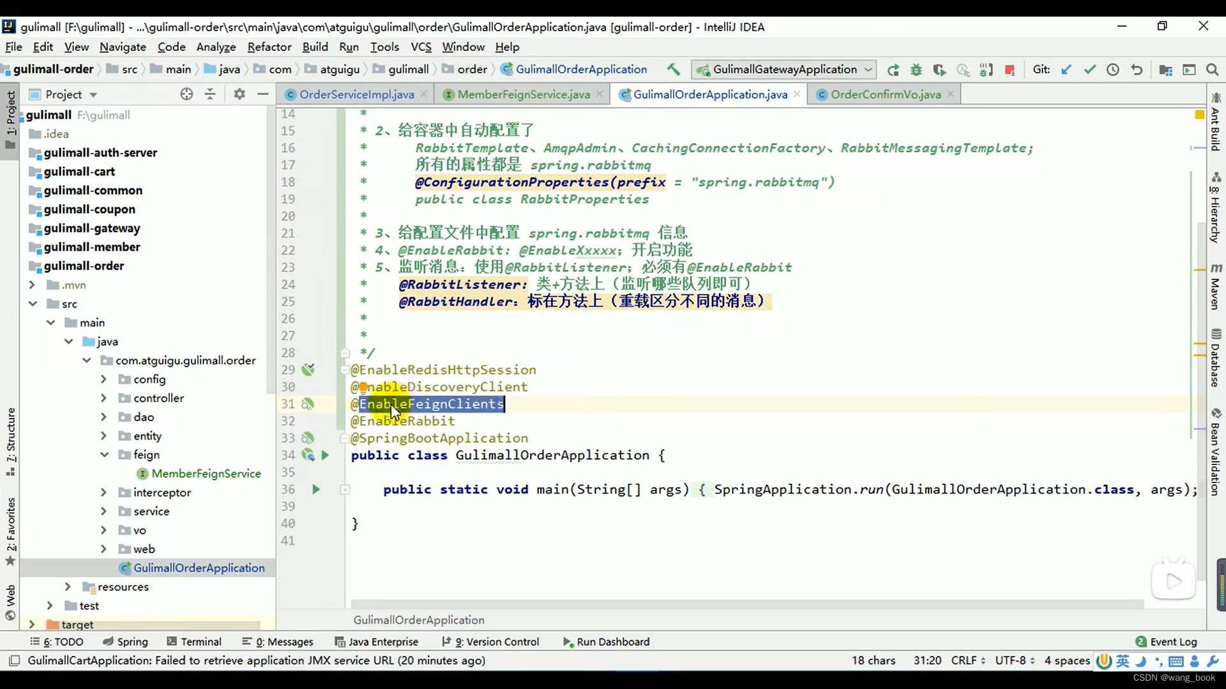Open Hierarchy tool window
Viewport: 1226px width, 689px height.
[1216, 207]
